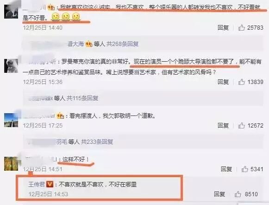Tap thumbs-up on the 13839-like comment
The height and width of the screenshot is (205, 269).
(241, 82)
